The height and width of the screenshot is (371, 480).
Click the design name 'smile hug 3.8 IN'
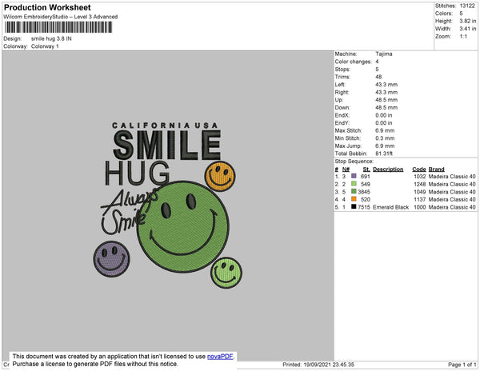click(51, 39)
